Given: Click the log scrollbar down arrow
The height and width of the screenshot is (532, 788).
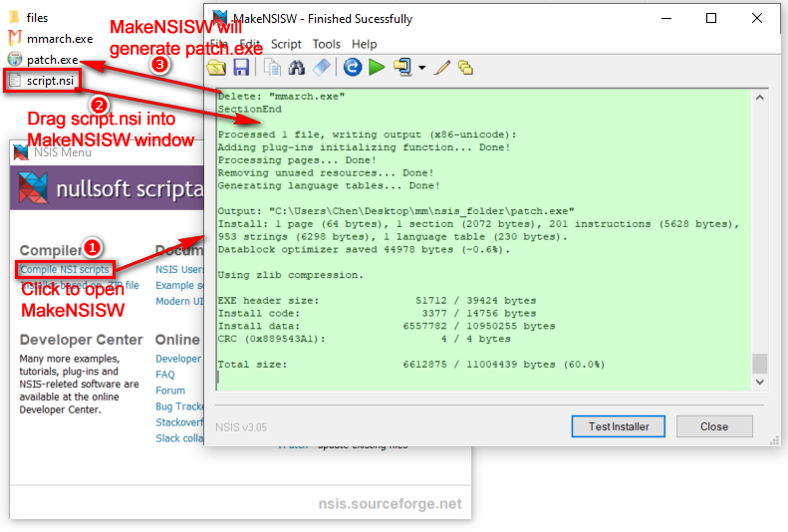Looking at the screenshot, I should (x=759, y=383).
